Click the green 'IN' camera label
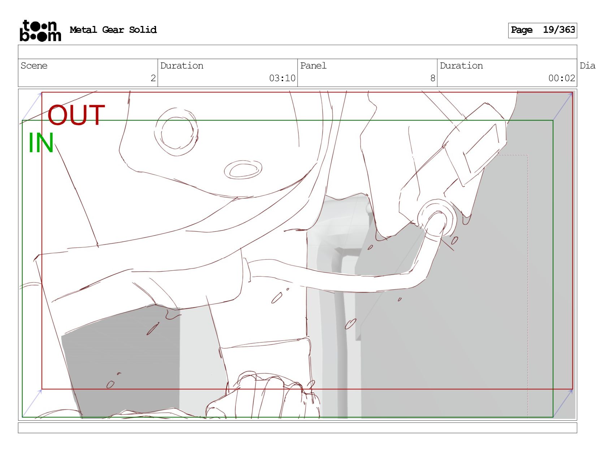Screen dimensions: 596x460 click(41, 143)
